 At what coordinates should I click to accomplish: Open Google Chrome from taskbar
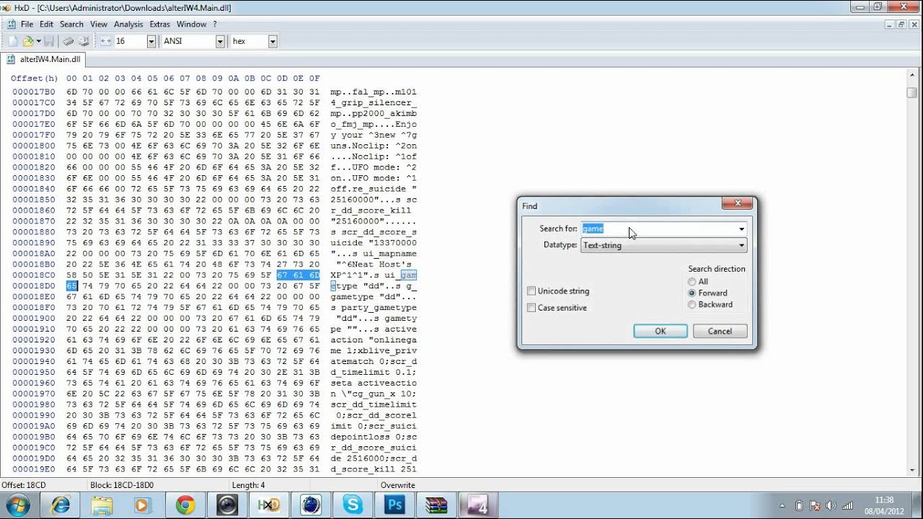(x=185, y=505)
